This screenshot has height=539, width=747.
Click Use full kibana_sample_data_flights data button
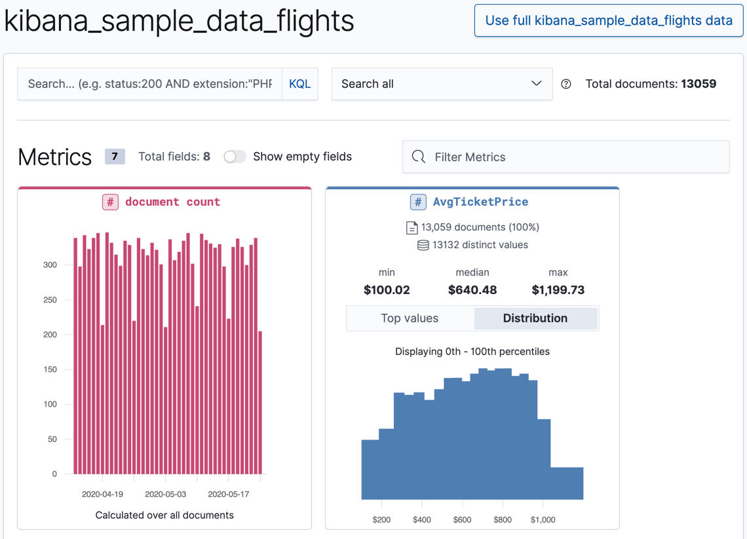[x=608, y=20]
